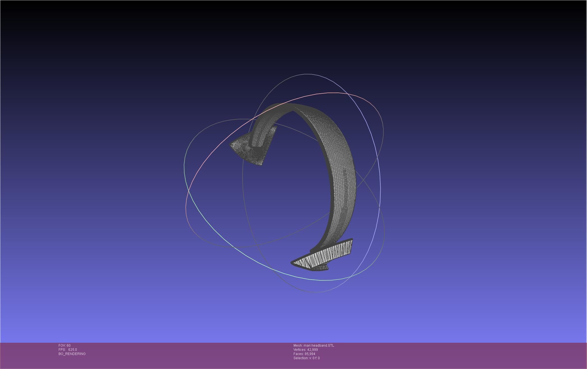Click the Vertices: 42,999 text
Screen dimensions: 587x369
pos(306,350)
